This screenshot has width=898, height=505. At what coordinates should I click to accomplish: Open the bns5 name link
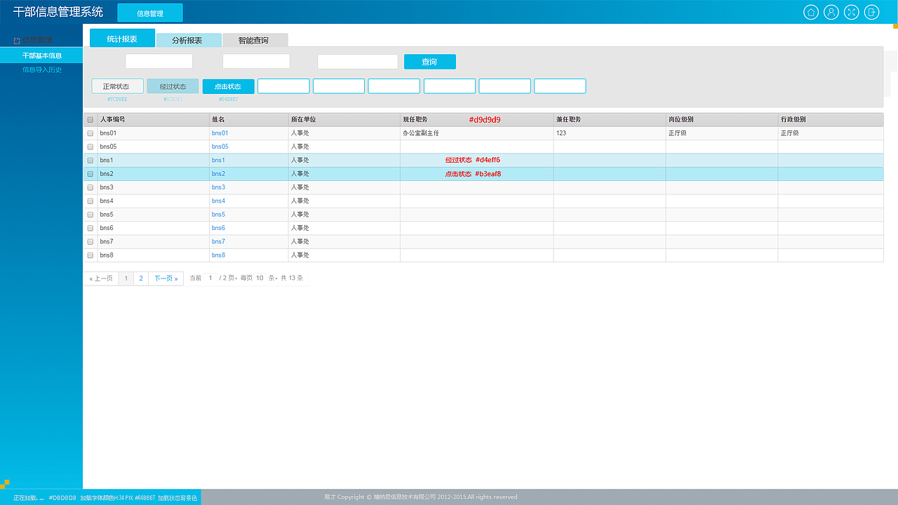point(218,215)
